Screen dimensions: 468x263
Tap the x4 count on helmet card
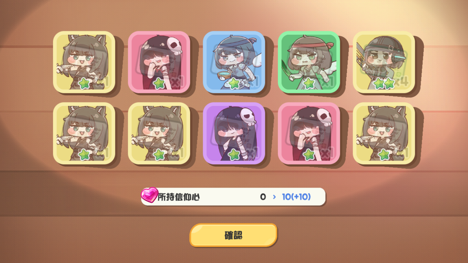tap(402, 82)
